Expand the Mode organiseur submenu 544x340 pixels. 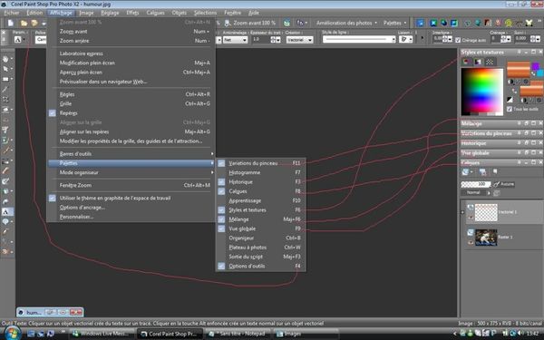[131, 172]
